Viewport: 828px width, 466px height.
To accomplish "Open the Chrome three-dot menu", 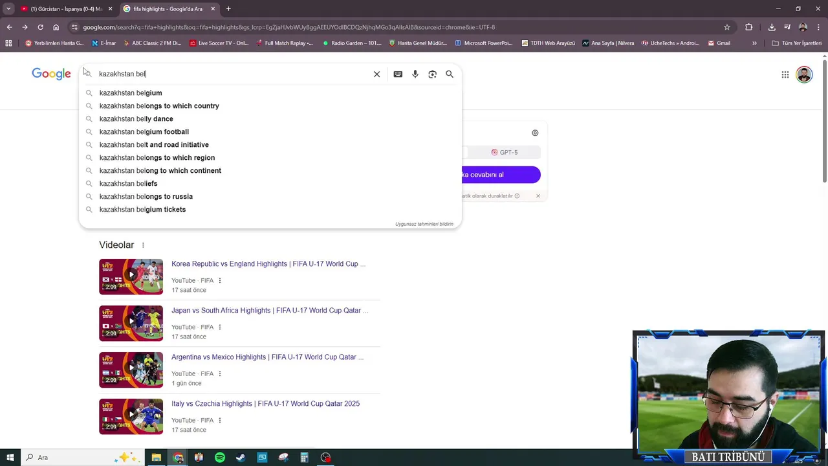I will pos(818,27).
